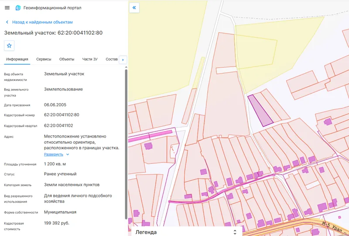Add the parcel to favorites with the star

point(9,46)
